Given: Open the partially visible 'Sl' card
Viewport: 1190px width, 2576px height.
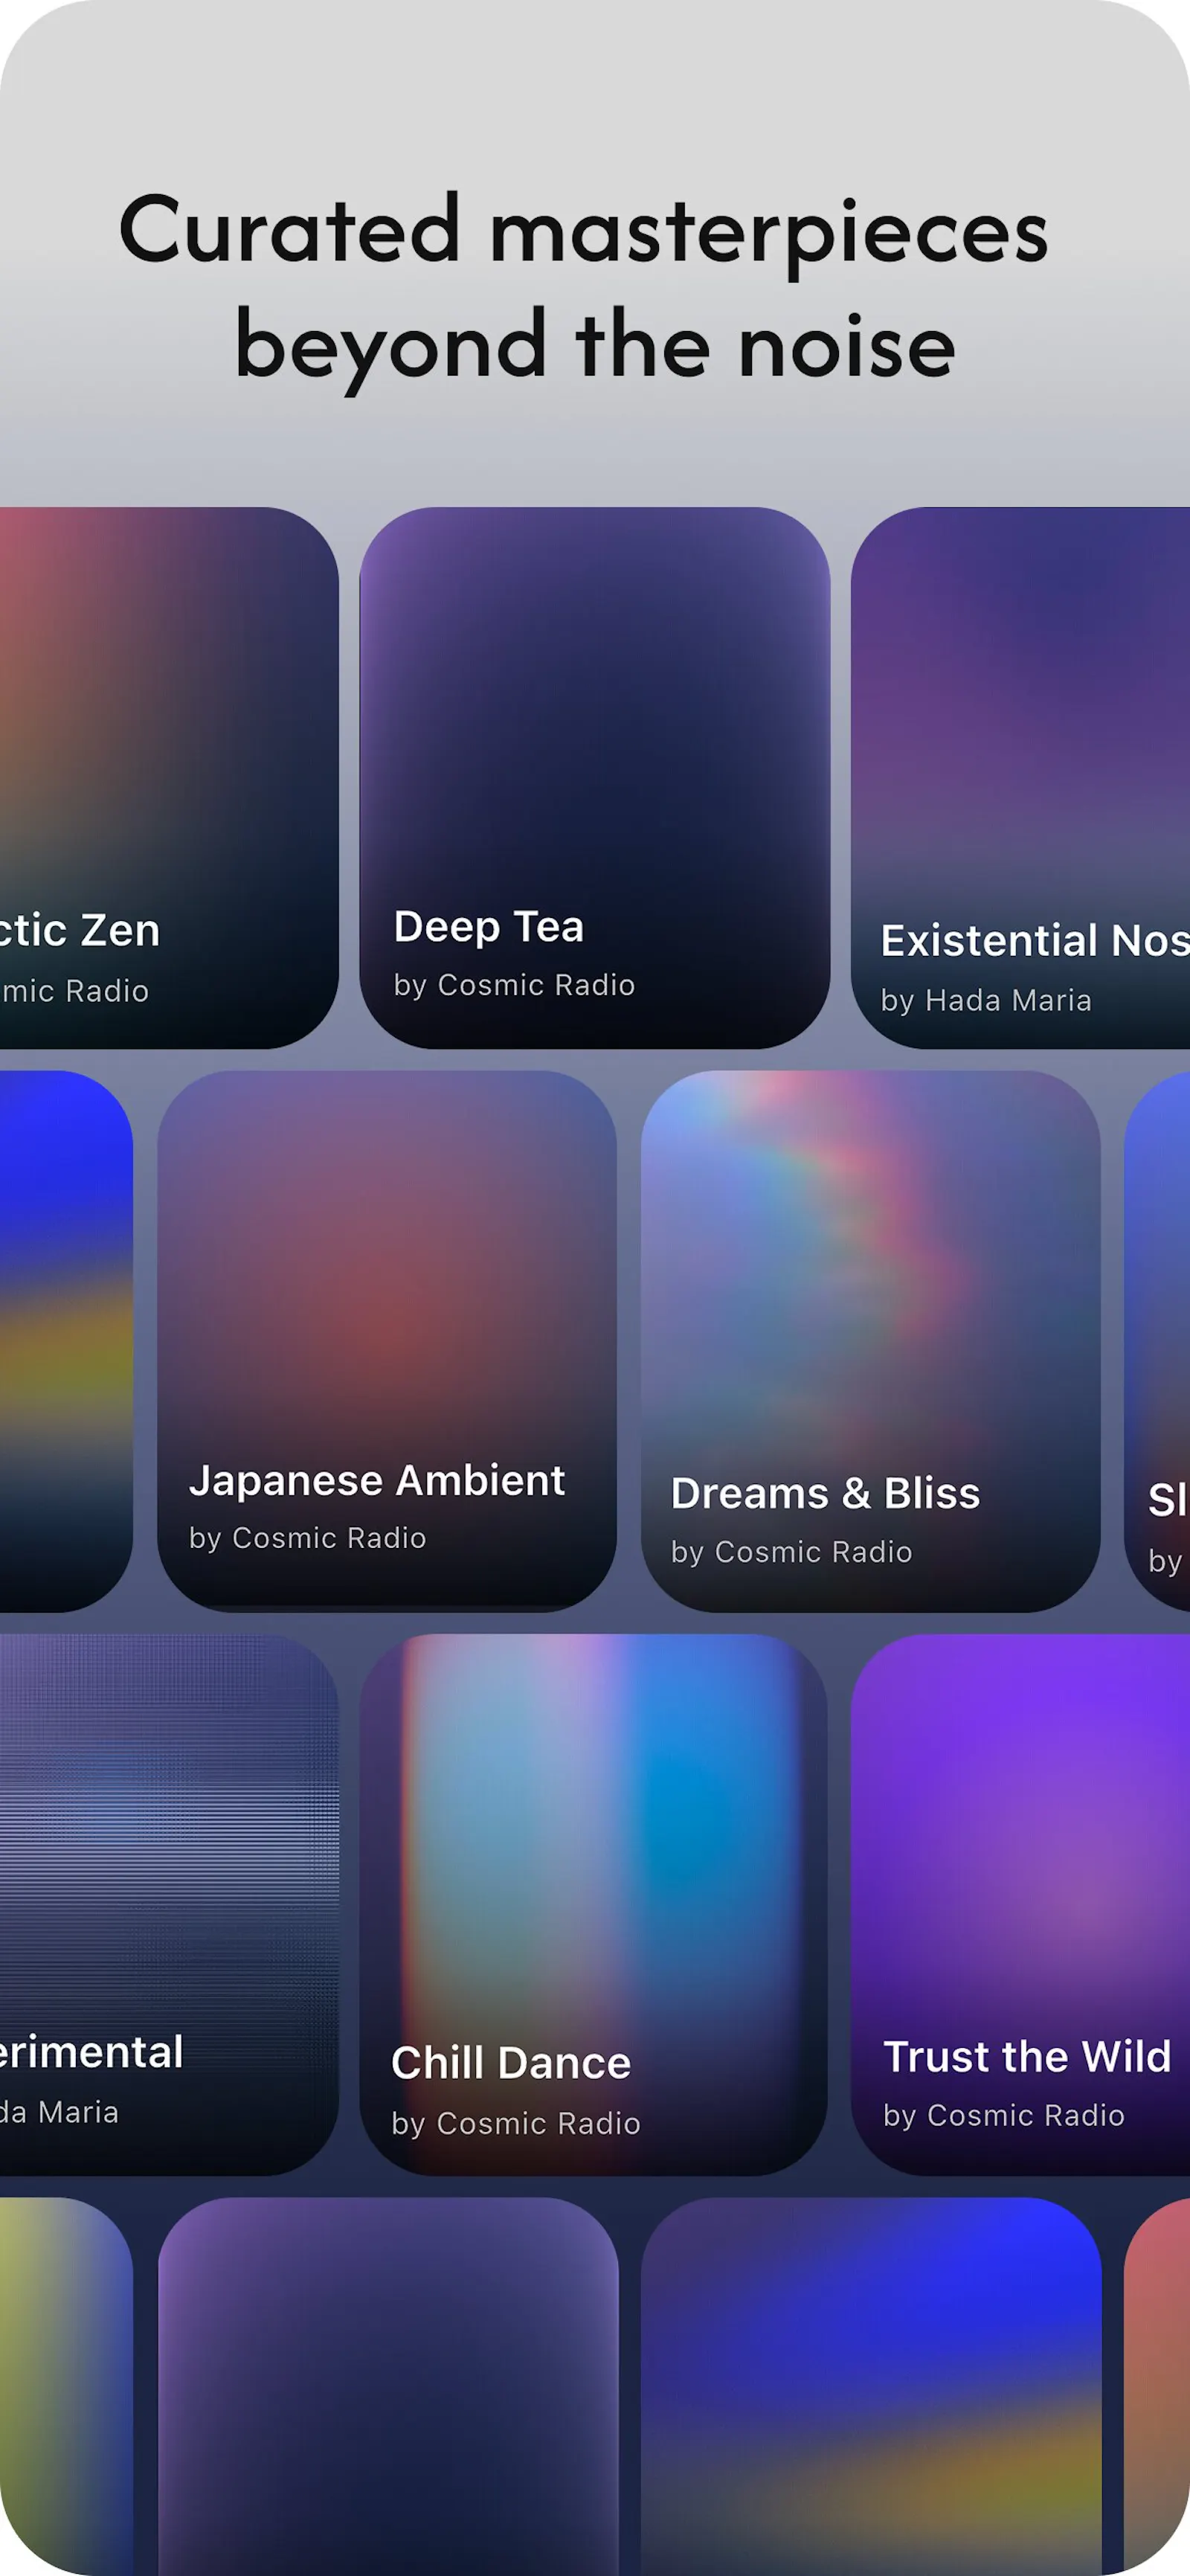Looking at the screenshot, I should (x=1157, y=1341).
